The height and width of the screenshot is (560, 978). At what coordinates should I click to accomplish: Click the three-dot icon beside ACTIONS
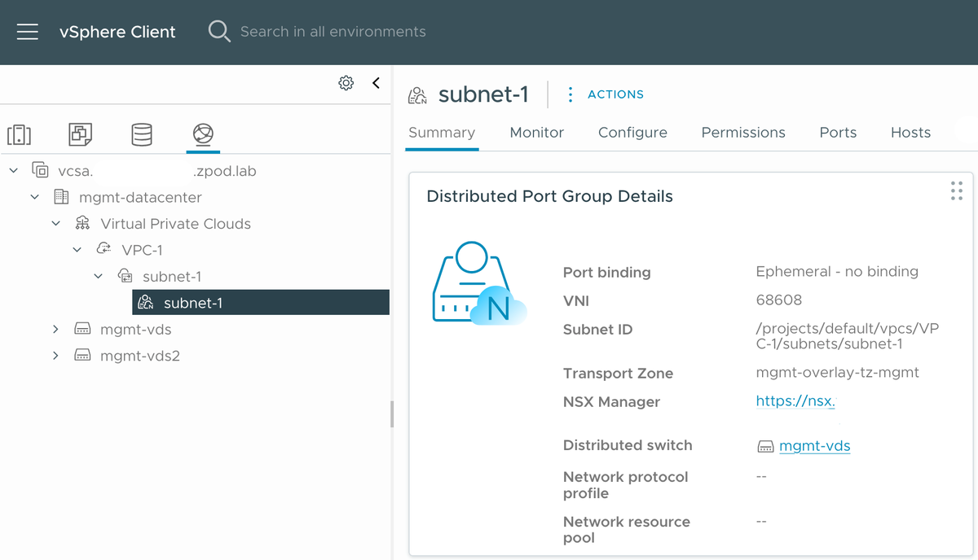click(x=570, y=94)
